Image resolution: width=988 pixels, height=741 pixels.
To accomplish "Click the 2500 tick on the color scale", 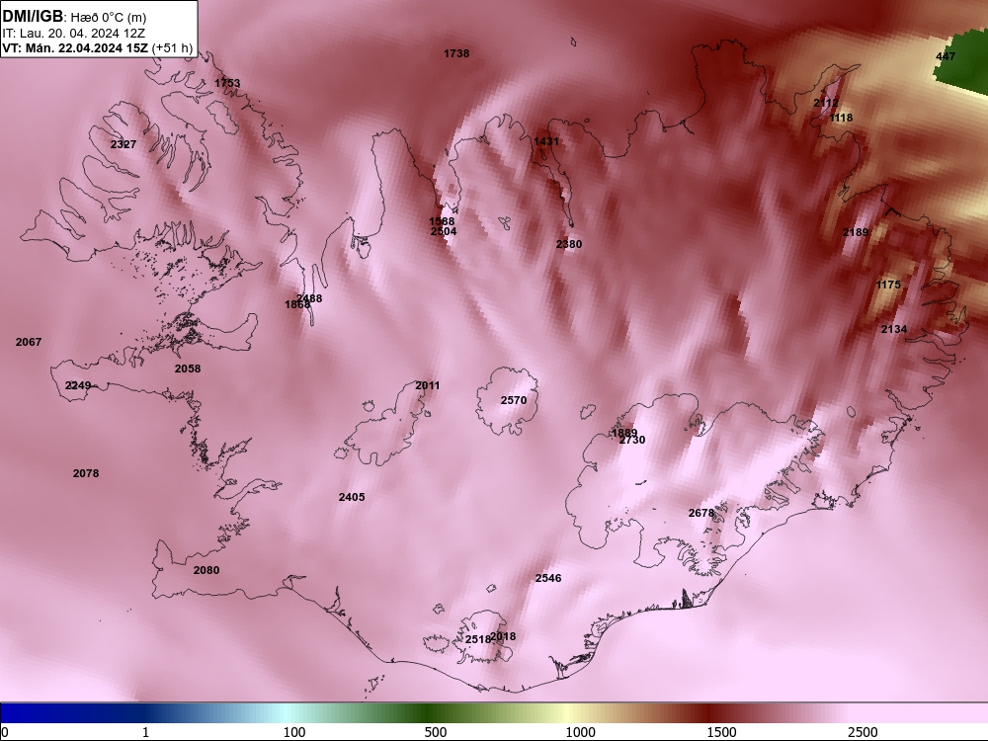I will (863, 732).
